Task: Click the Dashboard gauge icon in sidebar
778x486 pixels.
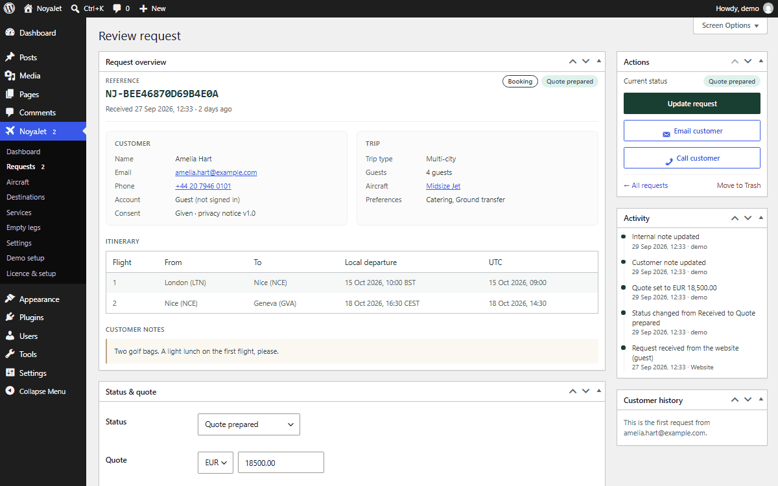Action: (x=10, y=32)
